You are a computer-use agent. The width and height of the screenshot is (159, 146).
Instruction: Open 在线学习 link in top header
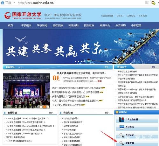coord(121,16)
